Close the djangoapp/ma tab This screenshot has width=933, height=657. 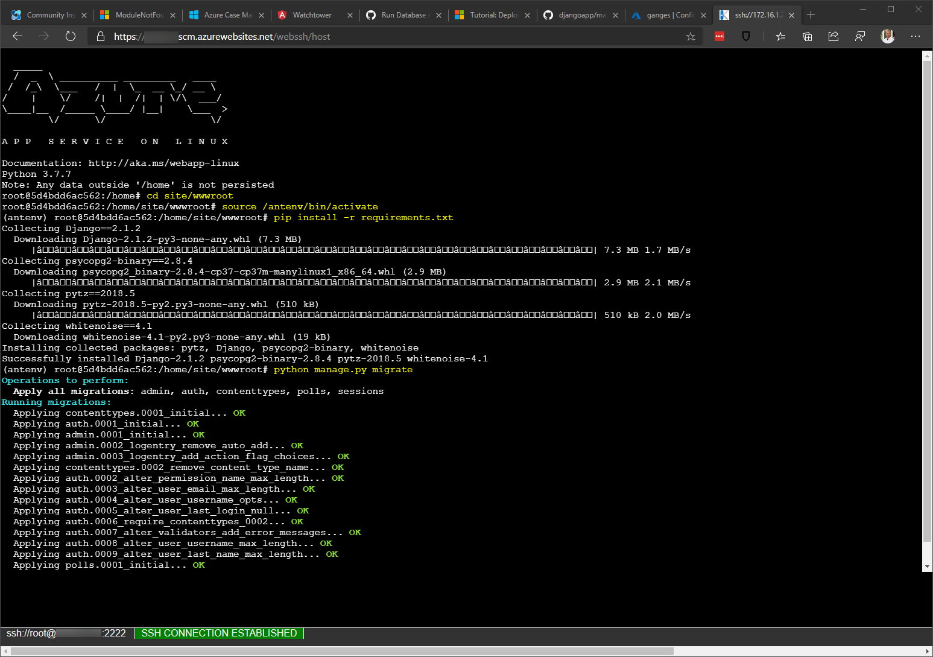[x=615, y=16]
